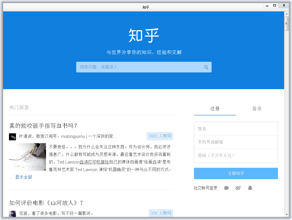Screen dimensions: 292x220
Task: Click the search magnifier icon
Action: (206, 67)
